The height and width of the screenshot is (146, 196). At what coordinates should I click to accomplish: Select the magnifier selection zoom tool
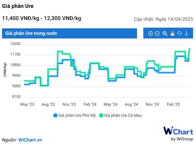(165, 33)
